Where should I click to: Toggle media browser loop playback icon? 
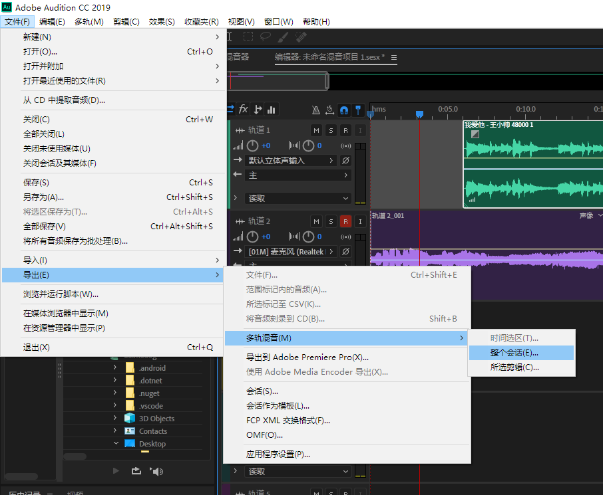[136, 471]
